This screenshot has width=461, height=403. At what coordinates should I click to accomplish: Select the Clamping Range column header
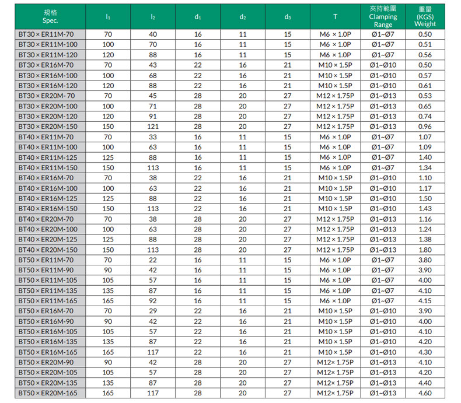383,16
